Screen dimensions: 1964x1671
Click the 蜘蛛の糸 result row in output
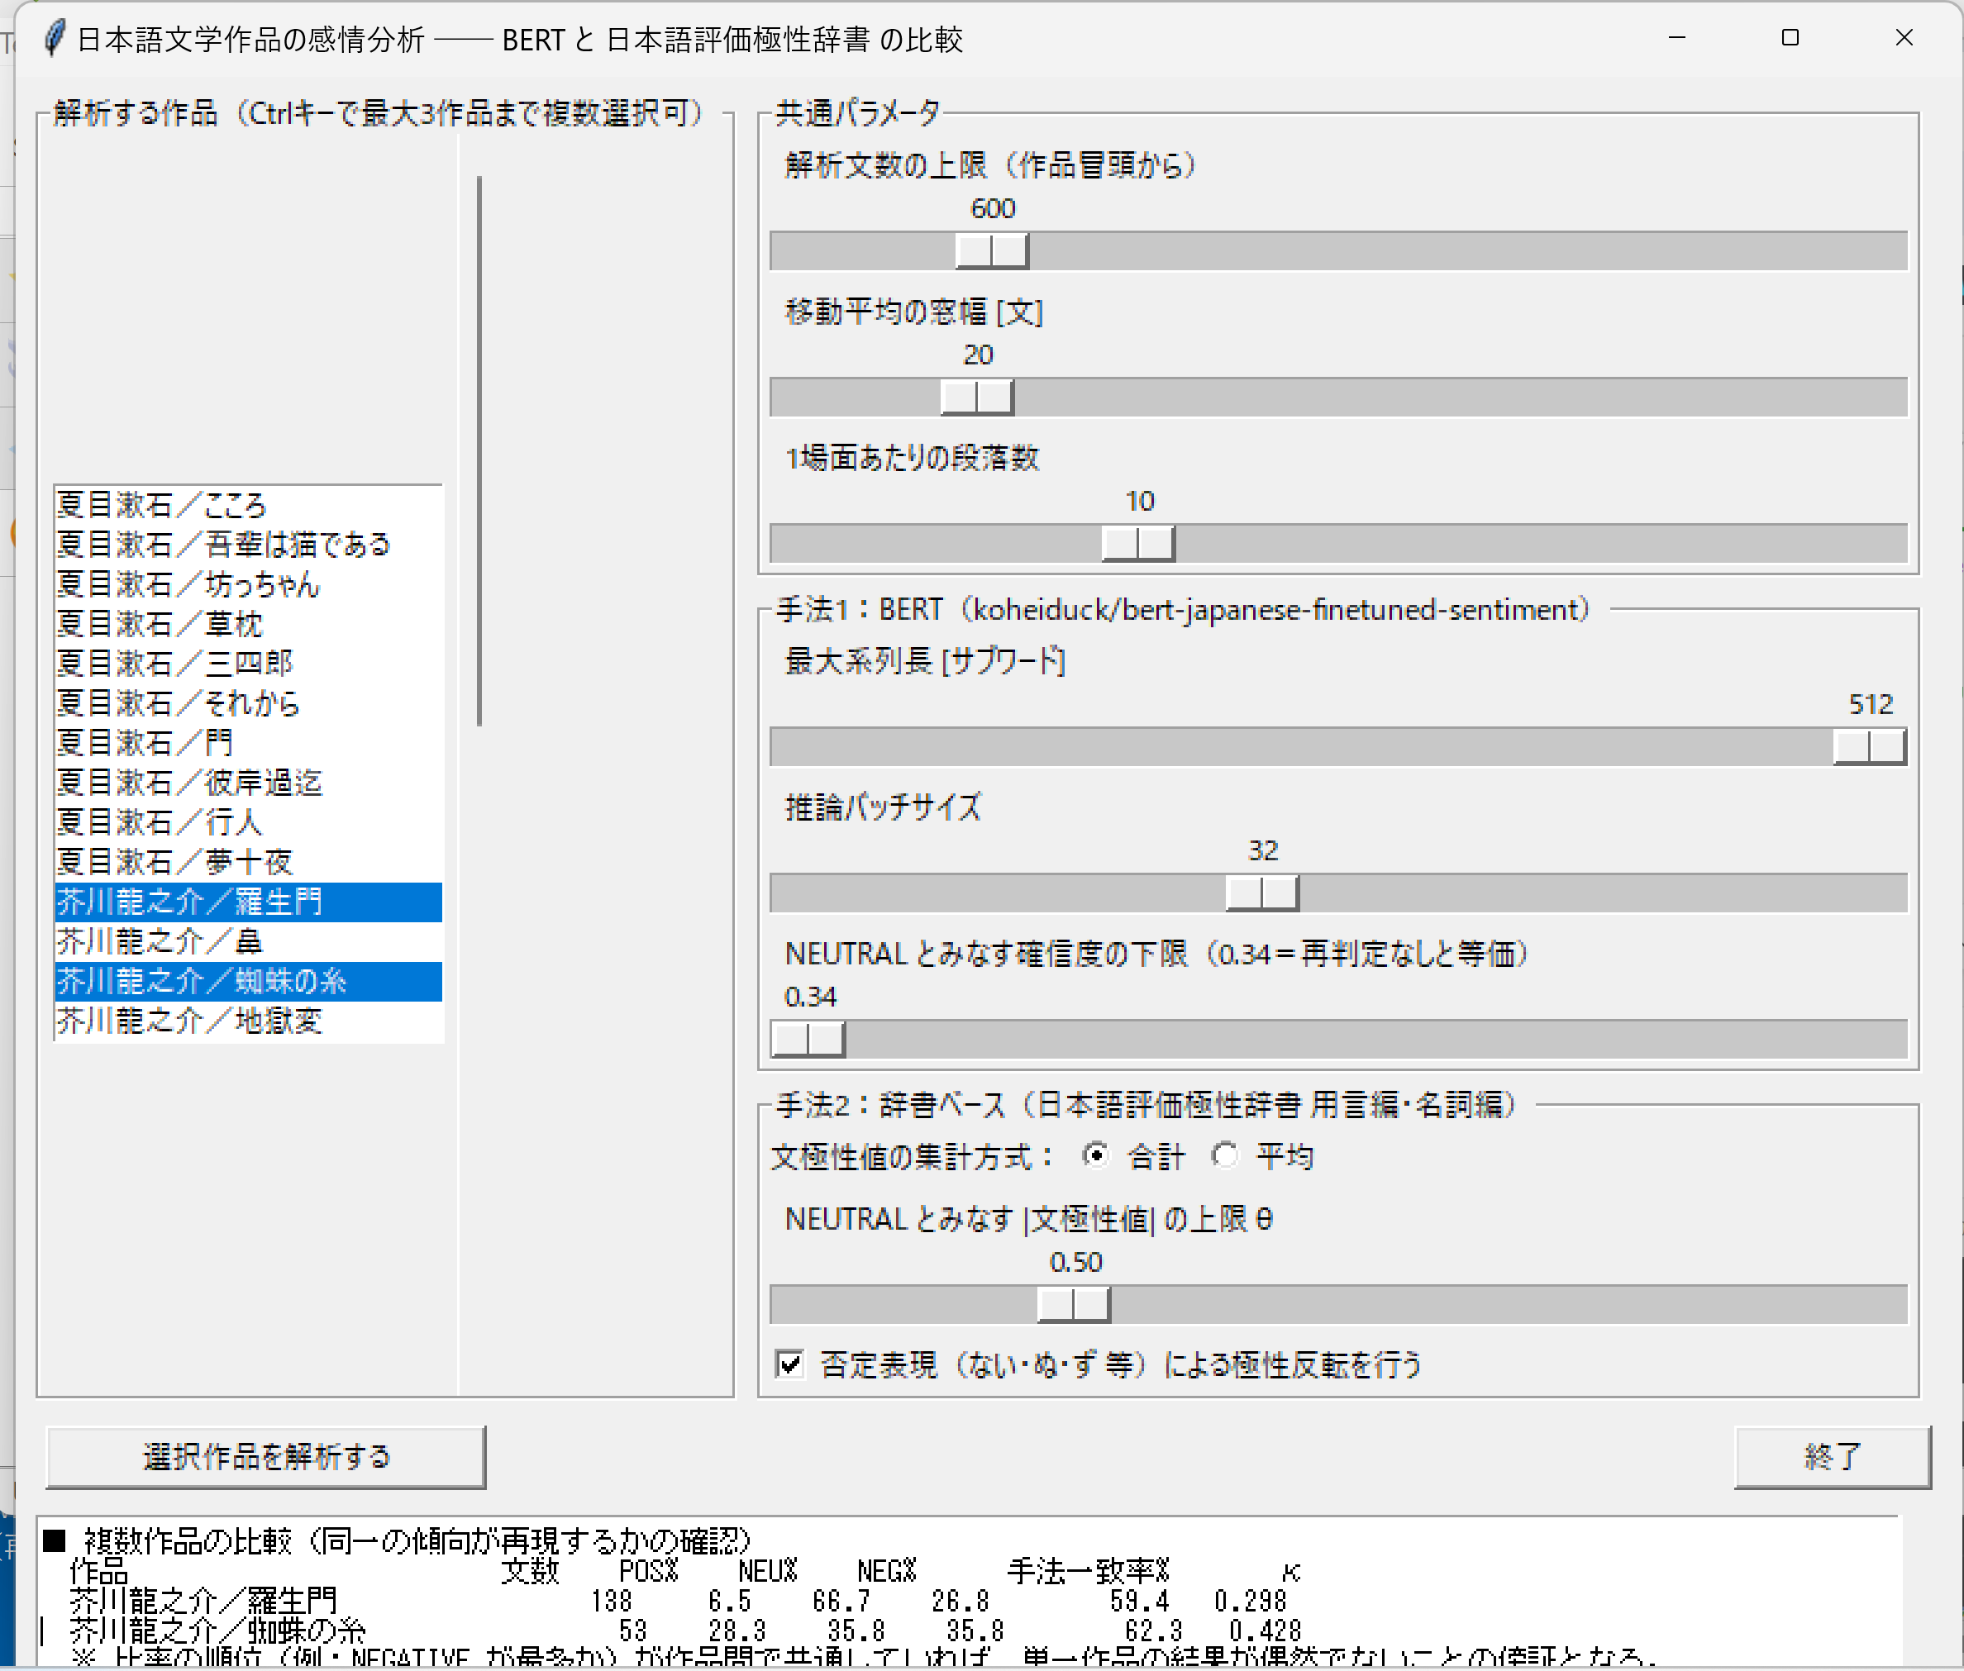click(685, 1631)
